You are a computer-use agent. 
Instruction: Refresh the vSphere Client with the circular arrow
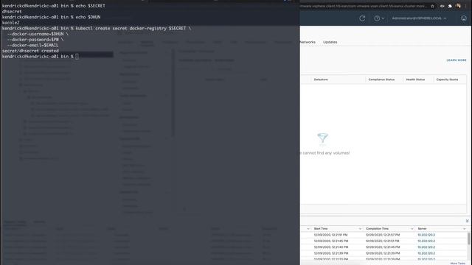362,18
